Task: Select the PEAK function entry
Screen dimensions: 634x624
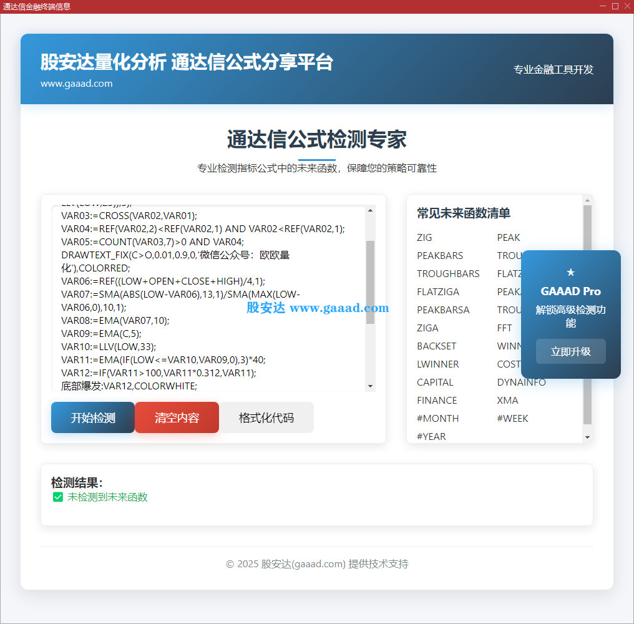Action: [508, 237]
